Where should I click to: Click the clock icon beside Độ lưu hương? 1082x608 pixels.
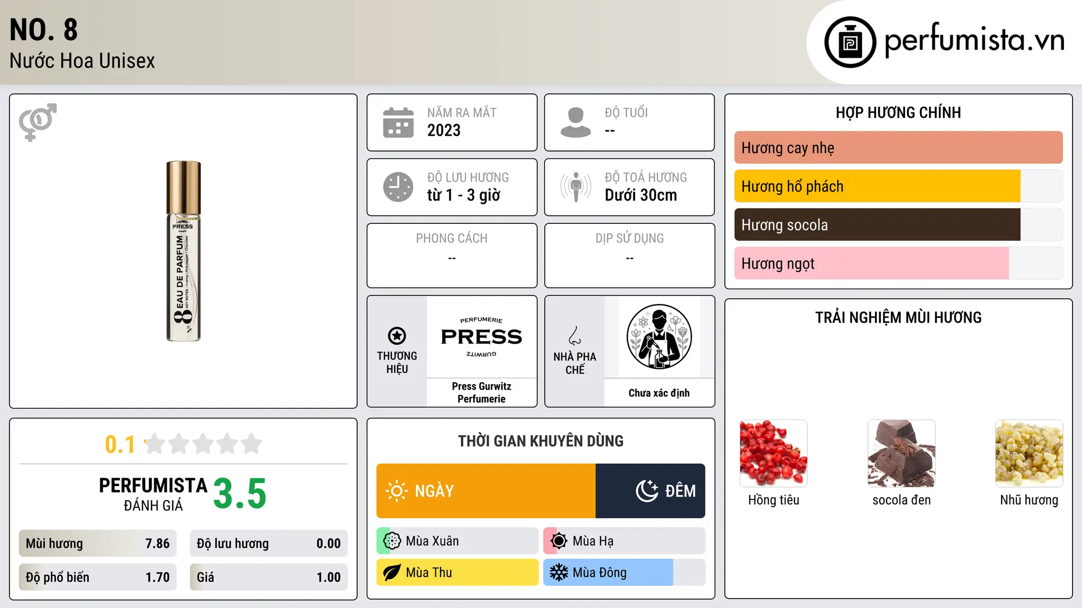[x=398, y=187]
